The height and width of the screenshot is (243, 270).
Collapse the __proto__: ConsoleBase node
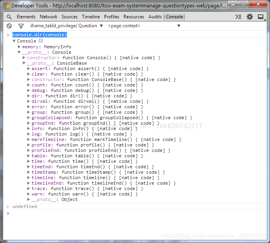coord(24,63)
